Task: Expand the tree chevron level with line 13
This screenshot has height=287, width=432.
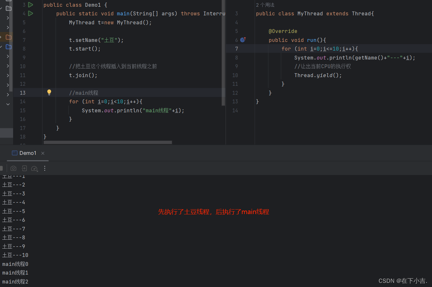Action: click(8, 95)
